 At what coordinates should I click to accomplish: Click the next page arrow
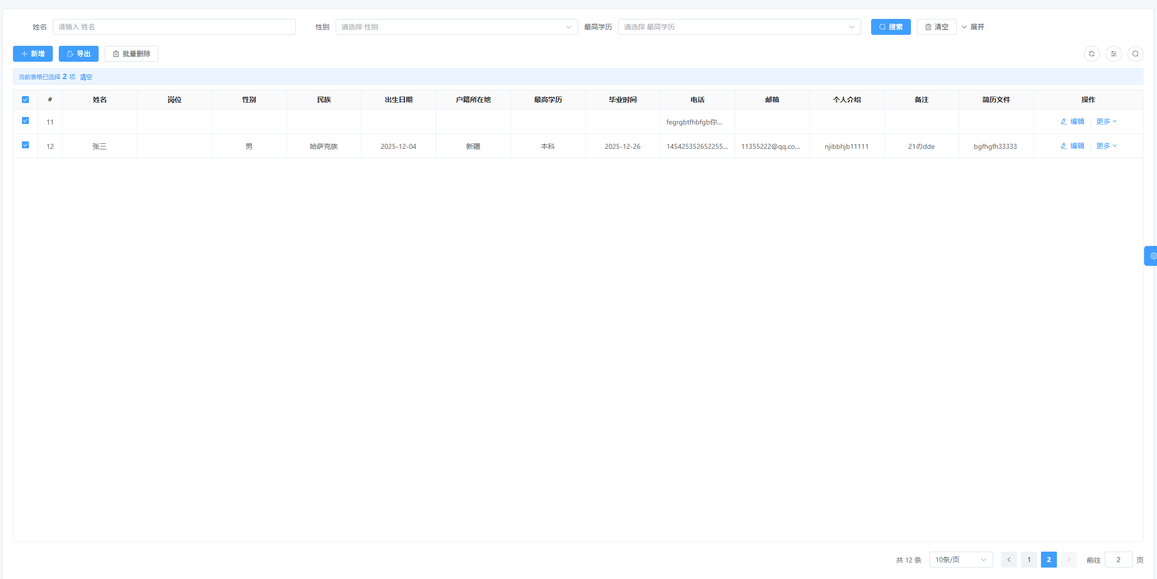[1068, 560]
